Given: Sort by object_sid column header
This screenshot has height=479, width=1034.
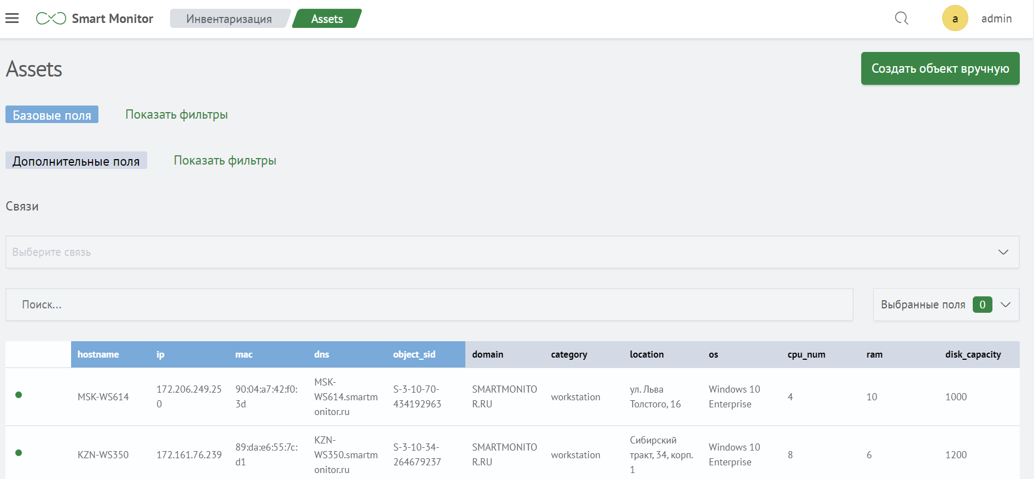Looking at the screenshot, I should (x=414, y=354).
